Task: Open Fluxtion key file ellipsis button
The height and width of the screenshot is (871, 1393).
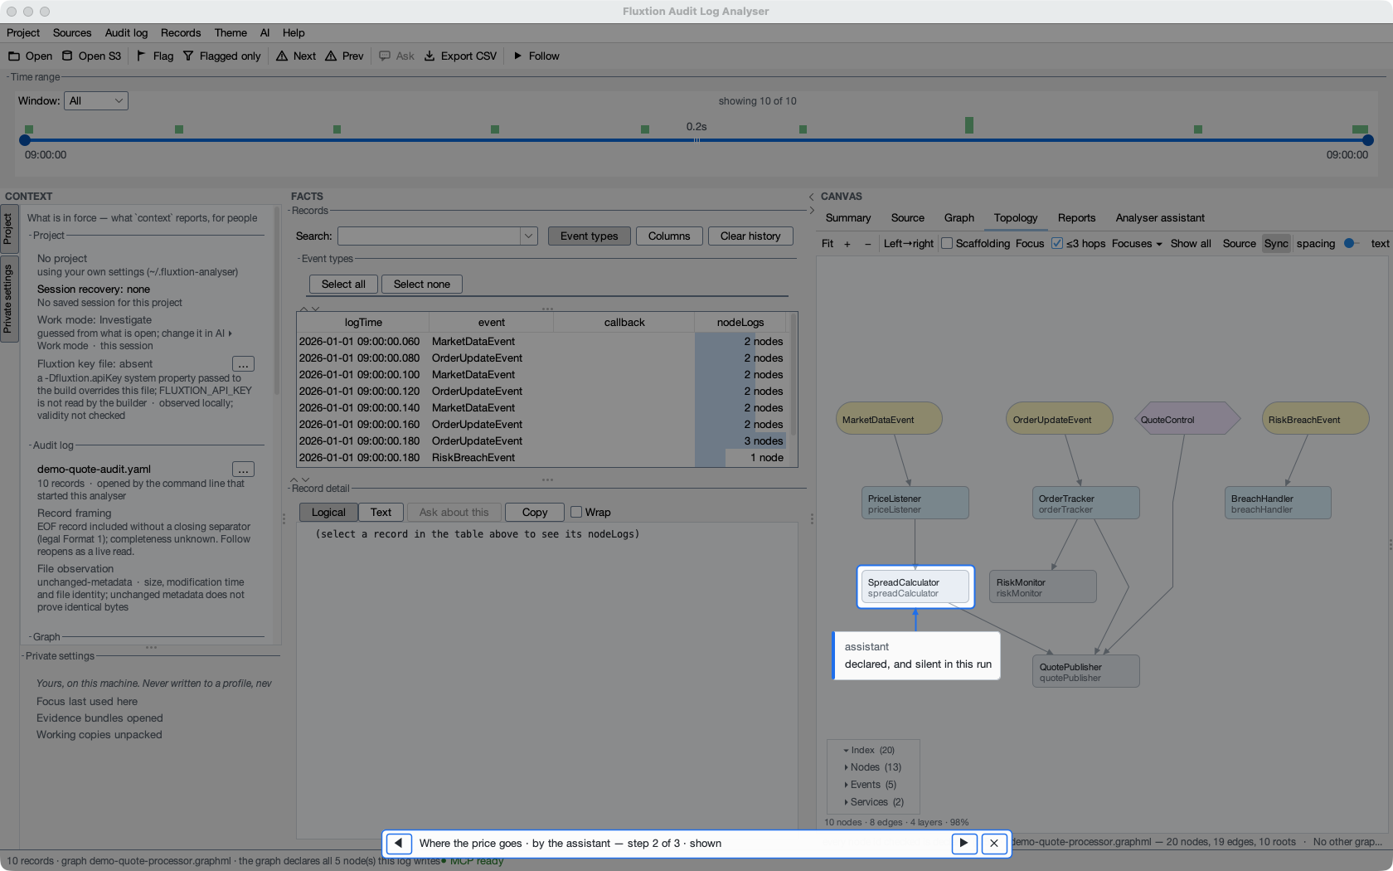Action: coord(243,364)
